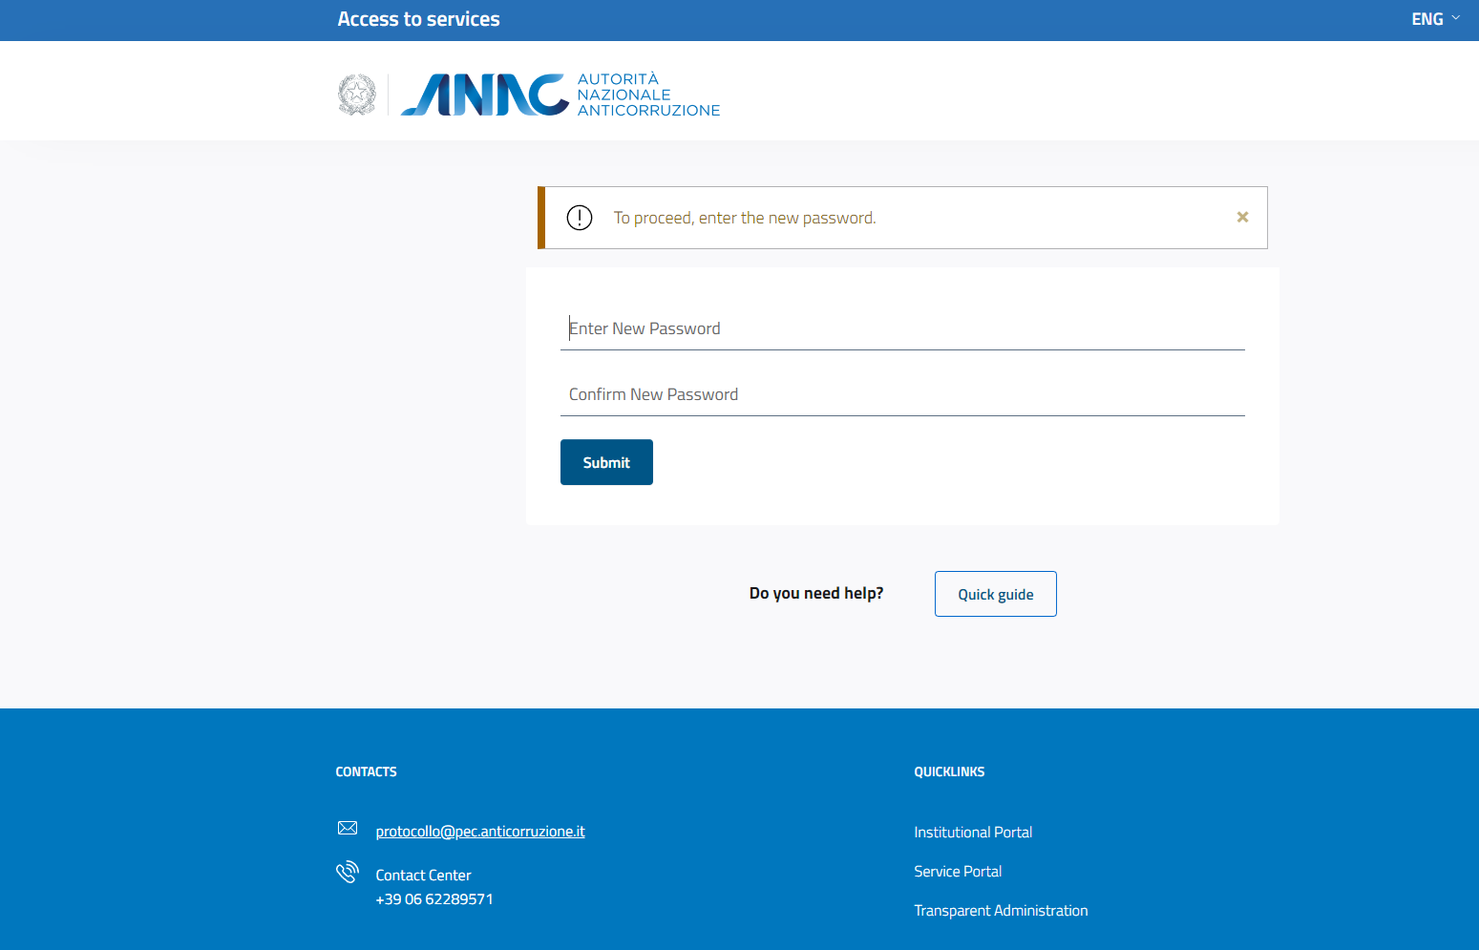The image size is (1479, 950).
Task: Open the Quick guide
Action: [995, 594]
